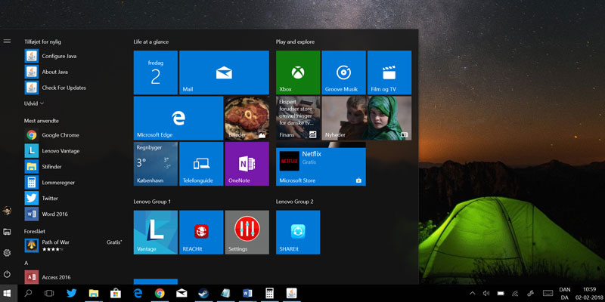Screen dimensions: 605x302
Task: Launch Google Chrome from most used list
Action: (73, 135)
